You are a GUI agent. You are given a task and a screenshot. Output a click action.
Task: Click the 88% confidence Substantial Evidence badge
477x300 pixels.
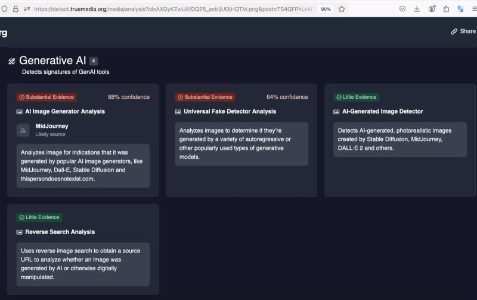[x=47, y=97]
